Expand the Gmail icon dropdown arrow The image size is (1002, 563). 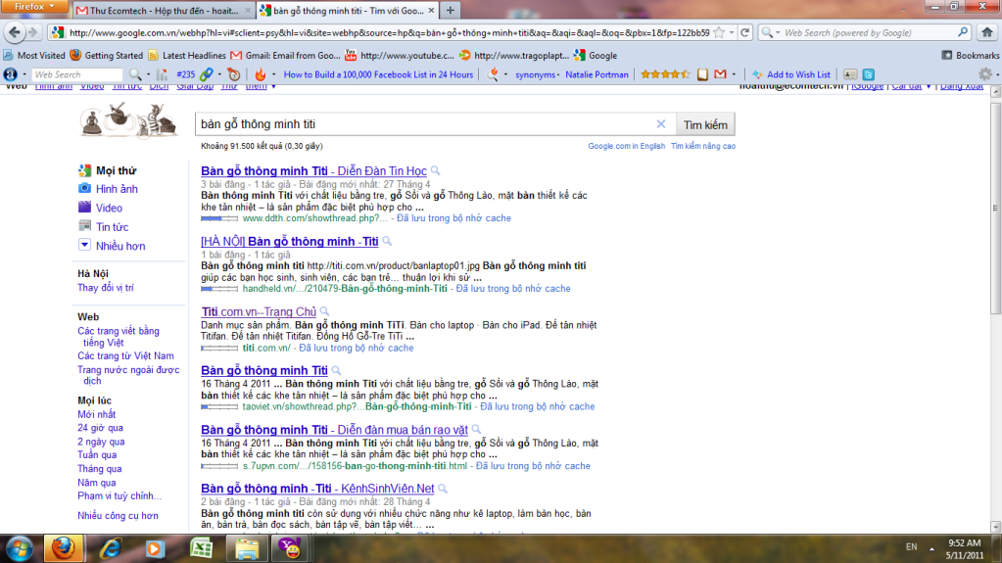pyautogui.click(x=734, y=74)
